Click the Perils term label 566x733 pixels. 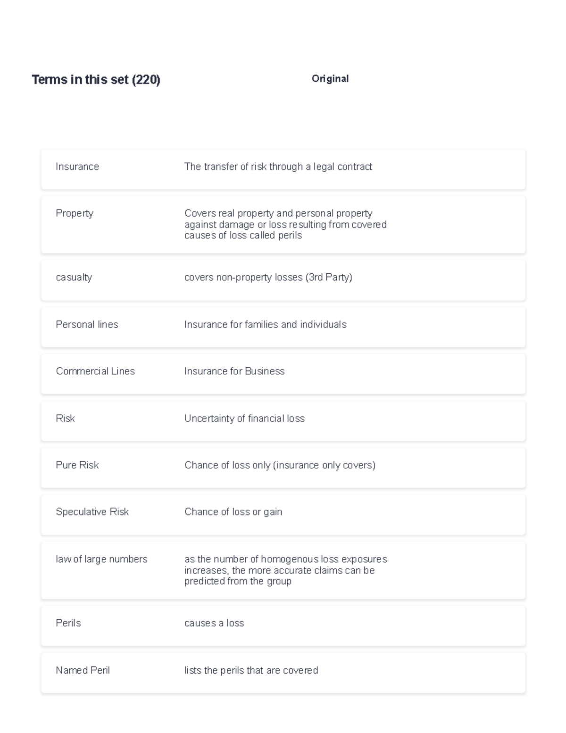[x=68, y=623]
